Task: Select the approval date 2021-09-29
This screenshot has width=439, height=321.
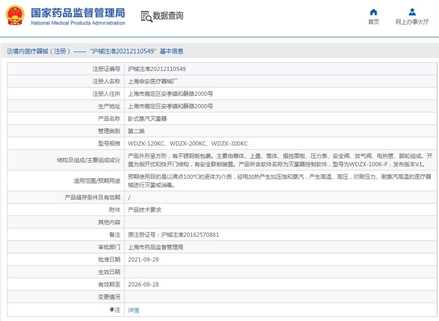Action: tap(143, 259)
